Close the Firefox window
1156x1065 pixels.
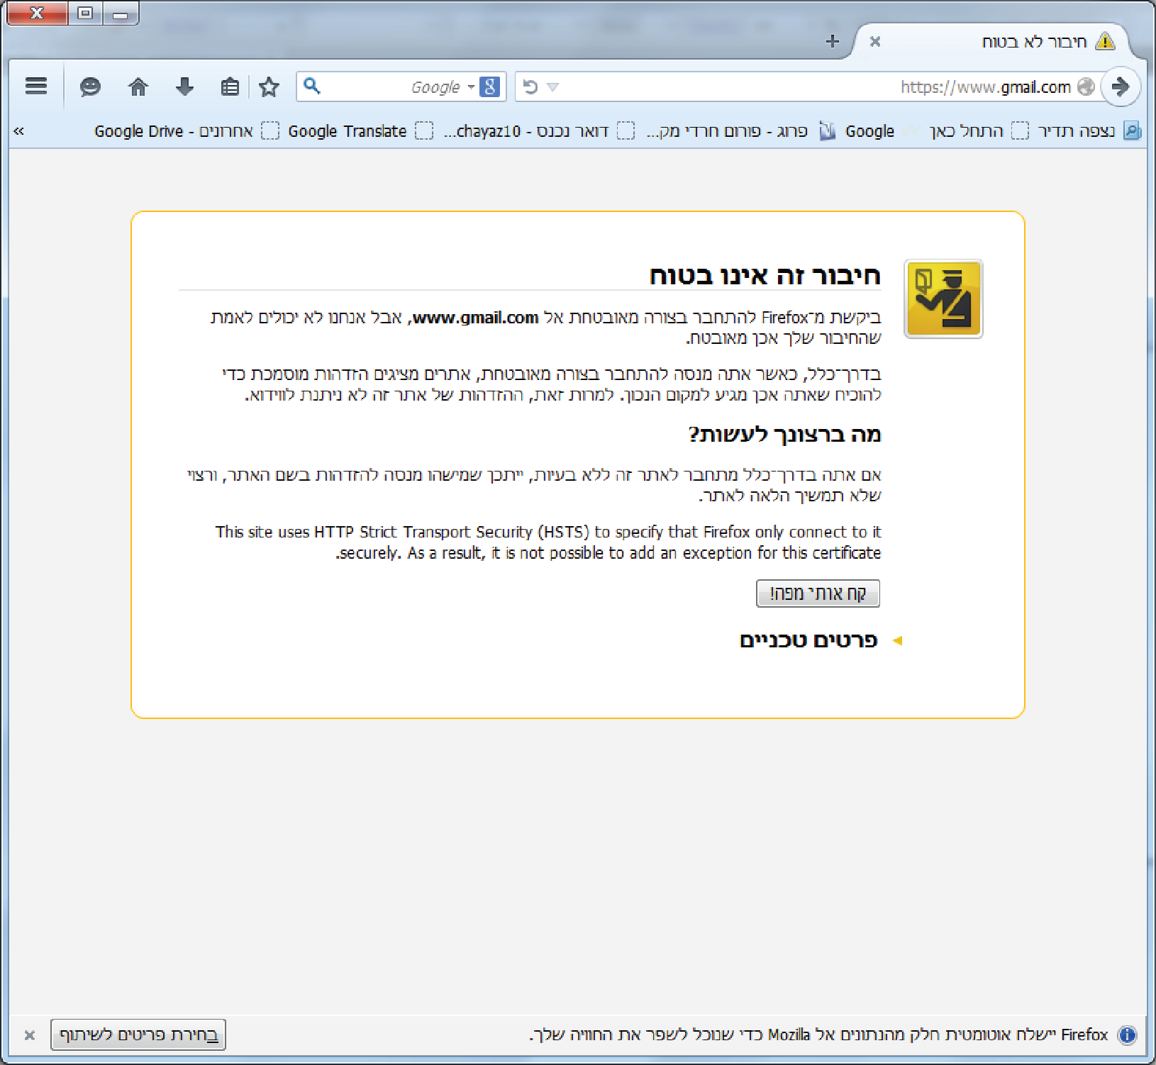[x=37, y=13]
